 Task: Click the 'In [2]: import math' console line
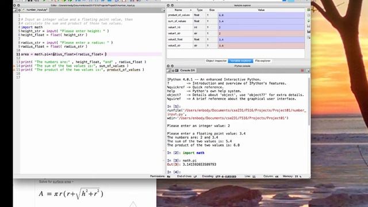pos(186,153)
